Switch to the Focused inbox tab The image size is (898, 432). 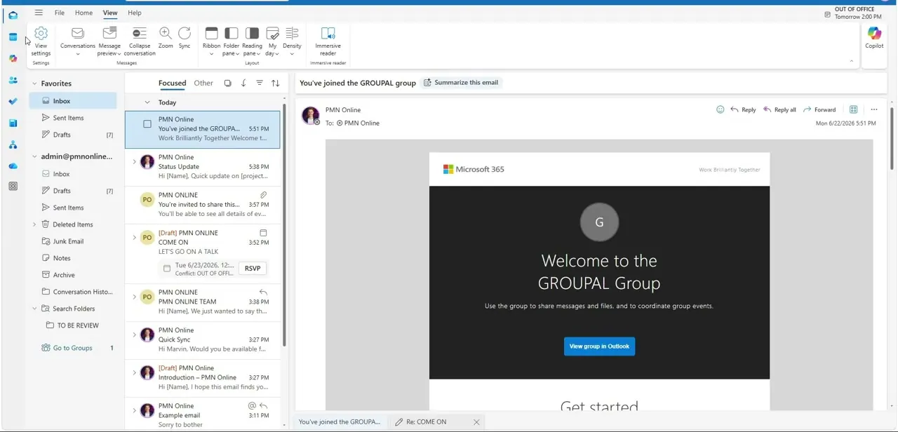(x=172, y=83)
